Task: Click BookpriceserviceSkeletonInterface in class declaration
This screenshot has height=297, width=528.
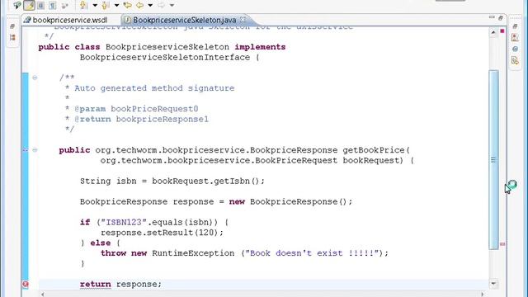Action: tap(165, 57)
